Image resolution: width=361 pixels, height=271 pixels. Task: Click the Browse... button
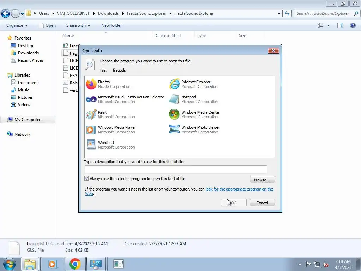point(262,180)
